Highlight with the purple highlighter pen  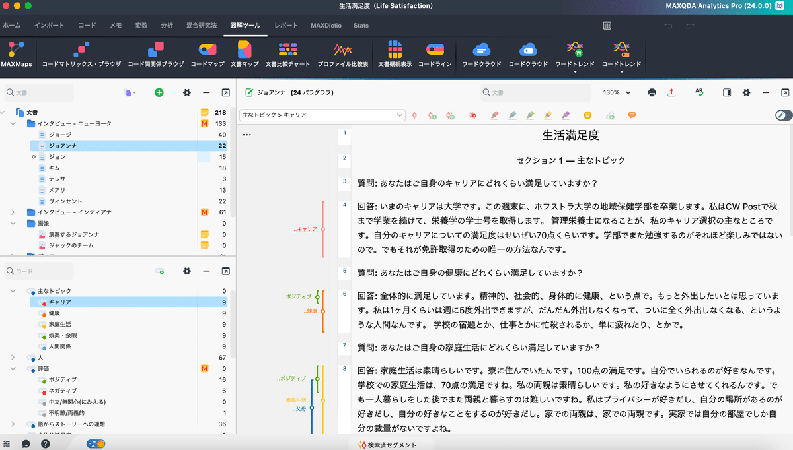pos(566,115)
